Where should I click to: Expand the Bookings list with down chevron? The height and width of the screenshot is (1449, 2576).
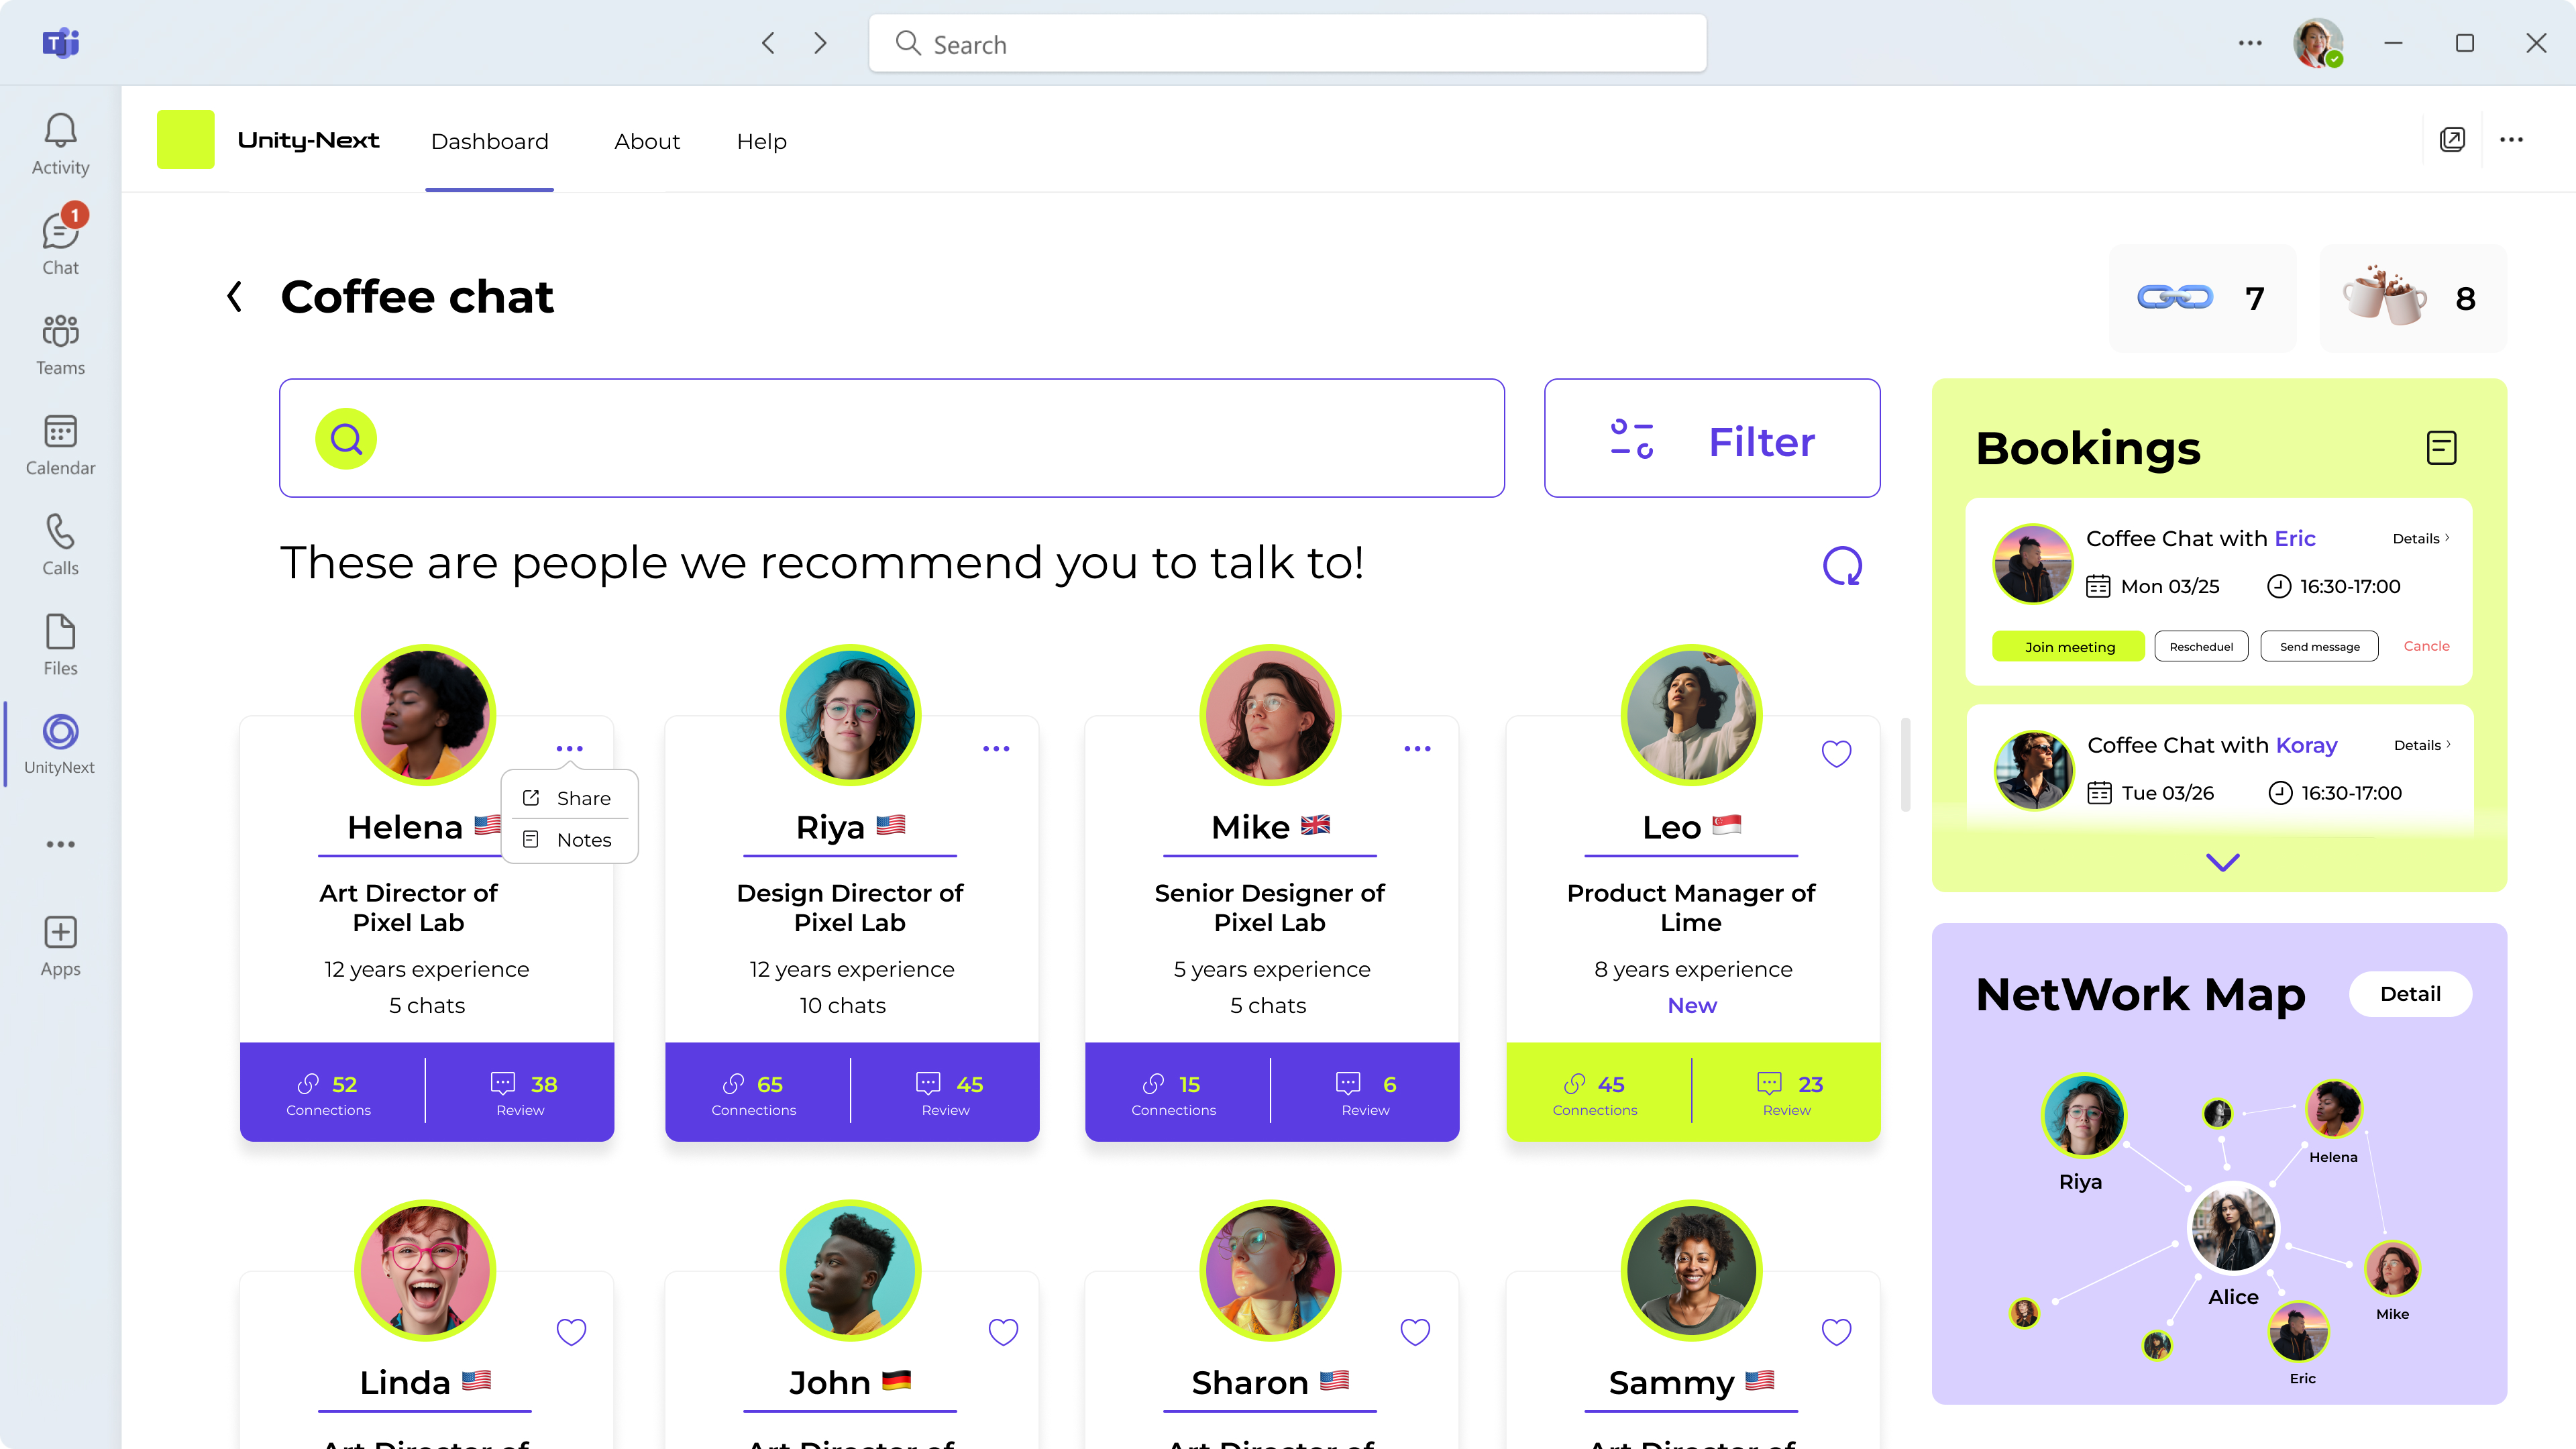(x=2222, y=862)
